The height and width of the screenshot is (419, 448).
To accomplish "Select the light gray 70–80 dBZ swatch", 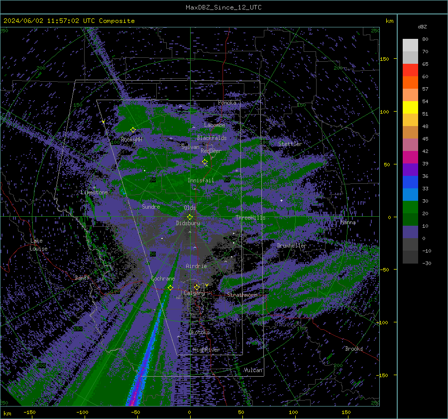I will 410,45.
